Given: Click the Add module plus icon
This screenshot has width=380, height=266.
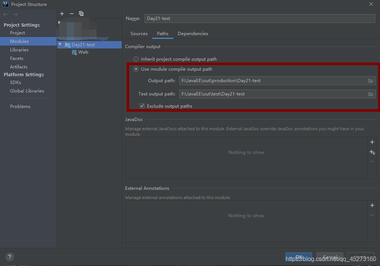Looking at the screenshot, I should [62, 14].
